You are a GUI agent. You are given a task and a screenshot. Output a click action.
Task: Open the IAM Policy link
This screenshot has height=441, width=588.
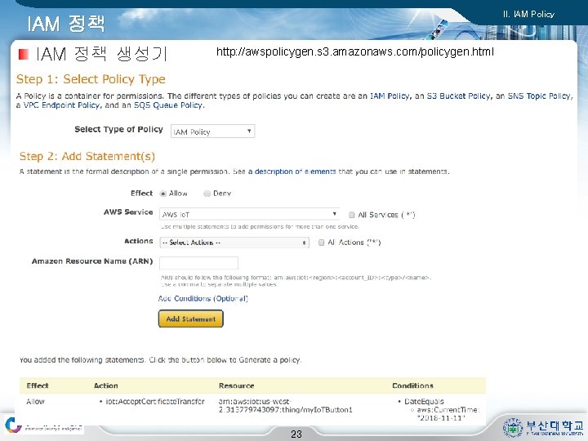click(390, 96)
